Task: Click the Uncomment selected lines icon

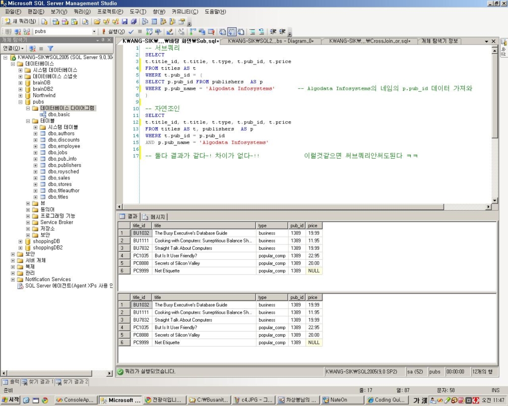Action: [x=261, y=31]
